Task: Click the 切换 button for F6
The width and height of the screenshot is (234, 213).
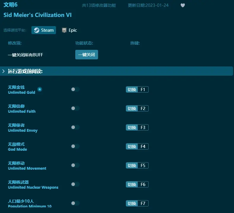Action: pos(132,185)
